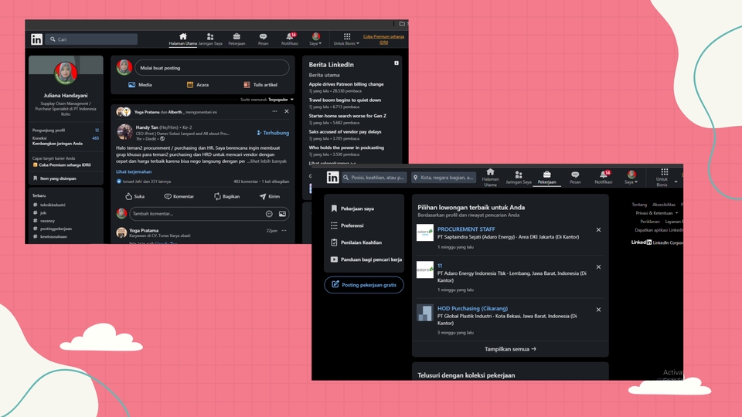Click Mulai buat posting field
The width and height of the screenshot is (742, 417).
tap(212, 68)
